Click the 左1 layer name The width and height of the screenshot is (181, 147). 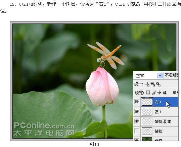(x=158, y=112)
